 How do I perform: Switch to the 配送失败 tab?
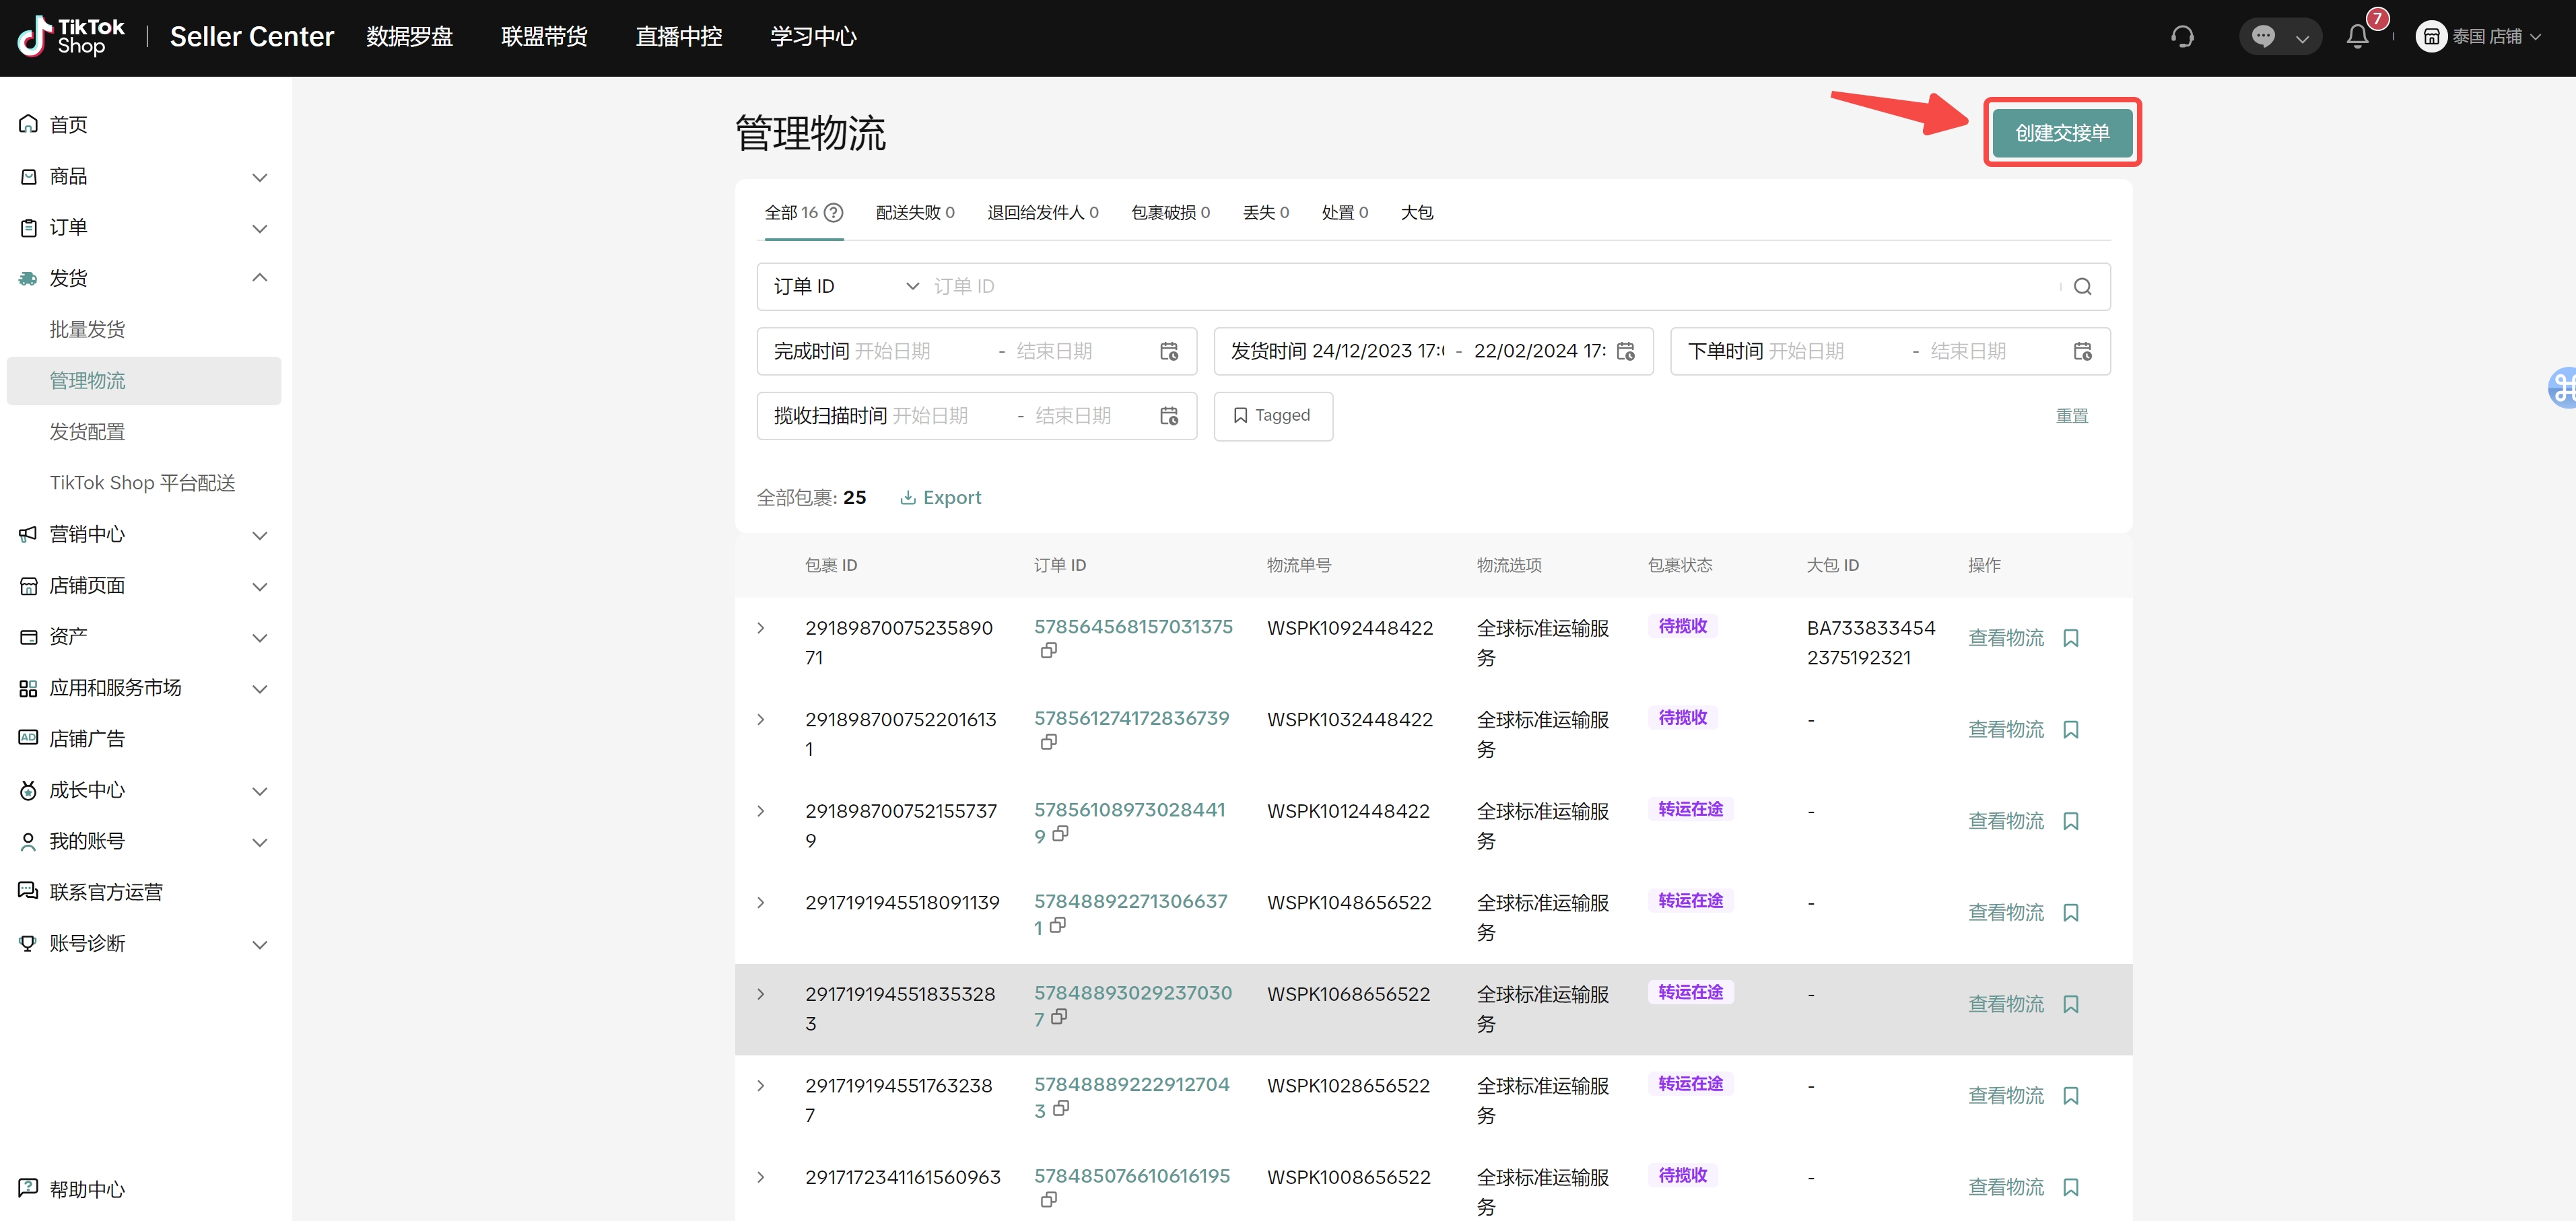(x=914, y=213)
